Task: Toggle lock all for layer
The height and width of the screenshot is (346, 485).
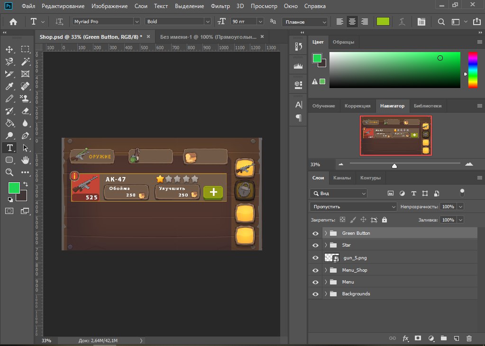Action: point(384,220)
